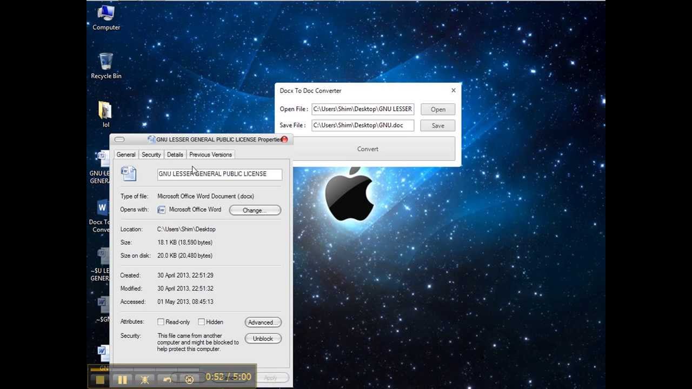Open the Advanced... attributes dialog
The width and height of the screenshot is (692, 389).
coord(263,323)
